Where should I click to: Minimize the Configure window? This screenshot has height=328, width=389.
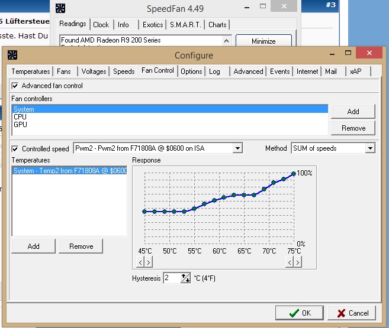tap(332, 53)
